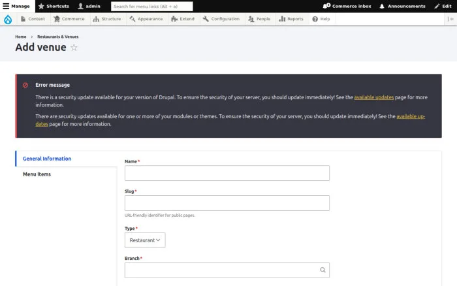Go to Restaurants & Venues breadcrumb
The image size is (457, 286).
coord(57,37)
